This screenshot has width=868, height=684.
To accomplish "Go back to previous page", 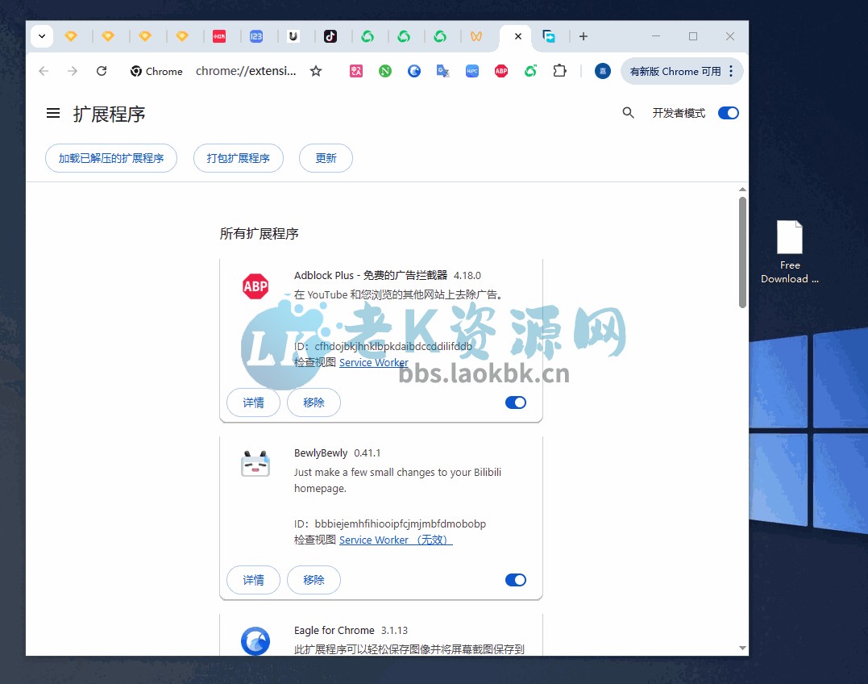I will [44, 71].
